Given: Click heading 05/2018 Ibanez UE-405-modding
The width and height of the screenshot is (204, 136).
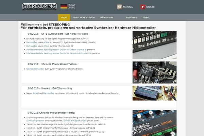Looking at the screenshot, I should click(50, 88).
